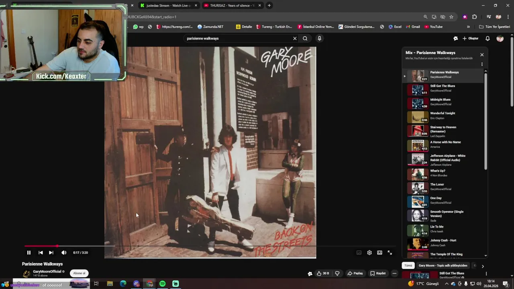The image size is (514, 289).
Task: Click the Abone ol subscribe button
Action: 79,273
